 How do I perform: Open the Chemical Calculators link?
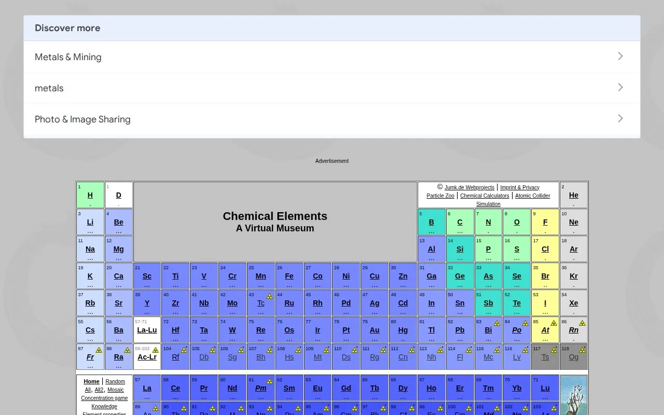pyautogui.click(x=485, y=196)
